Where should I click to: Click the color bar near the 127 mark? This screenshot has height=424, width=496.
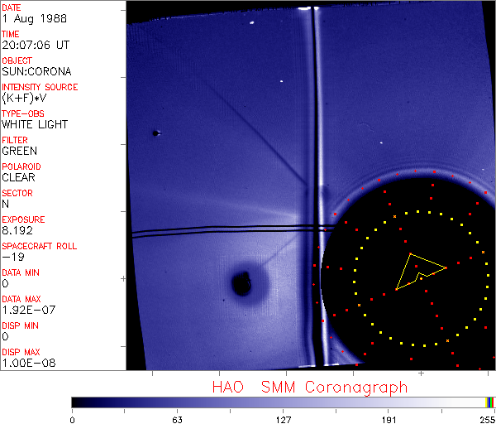pos(283,402)
